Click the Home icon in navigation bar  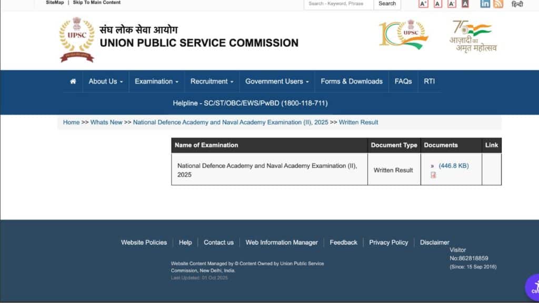(x=73, y=82)
